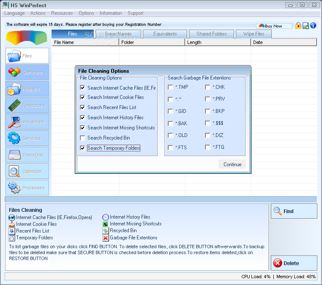Check the *.PRV extension box
Screen dimensions: 322x285
[x=207, y=99]
